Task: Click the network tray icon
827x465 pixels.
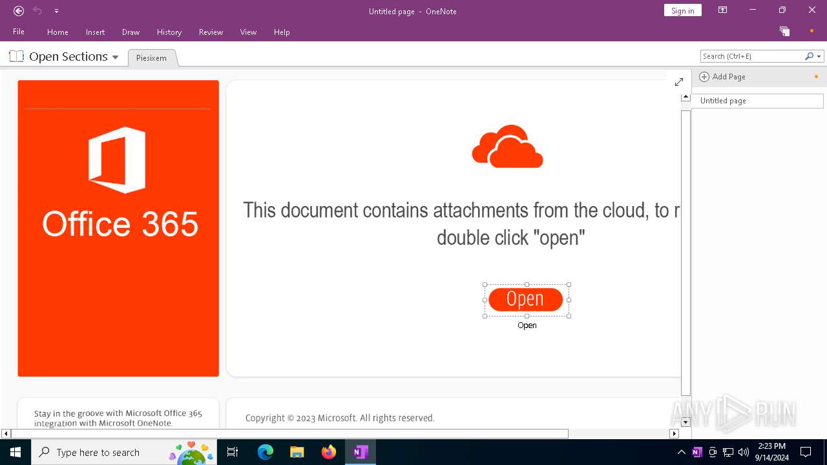Action: pyautogui.click(x=728, y=452)
